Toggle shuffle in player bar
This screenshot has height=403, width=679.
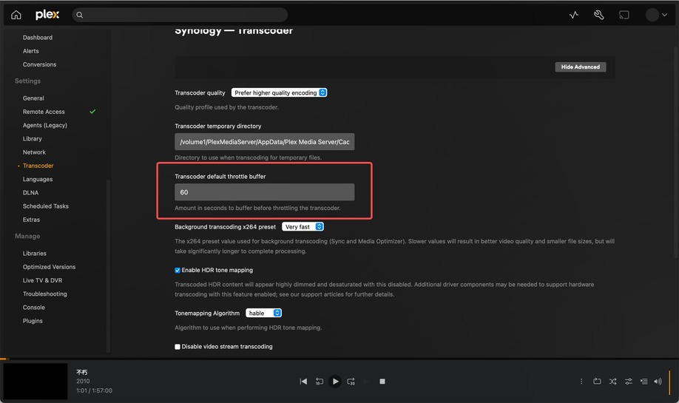612,382
